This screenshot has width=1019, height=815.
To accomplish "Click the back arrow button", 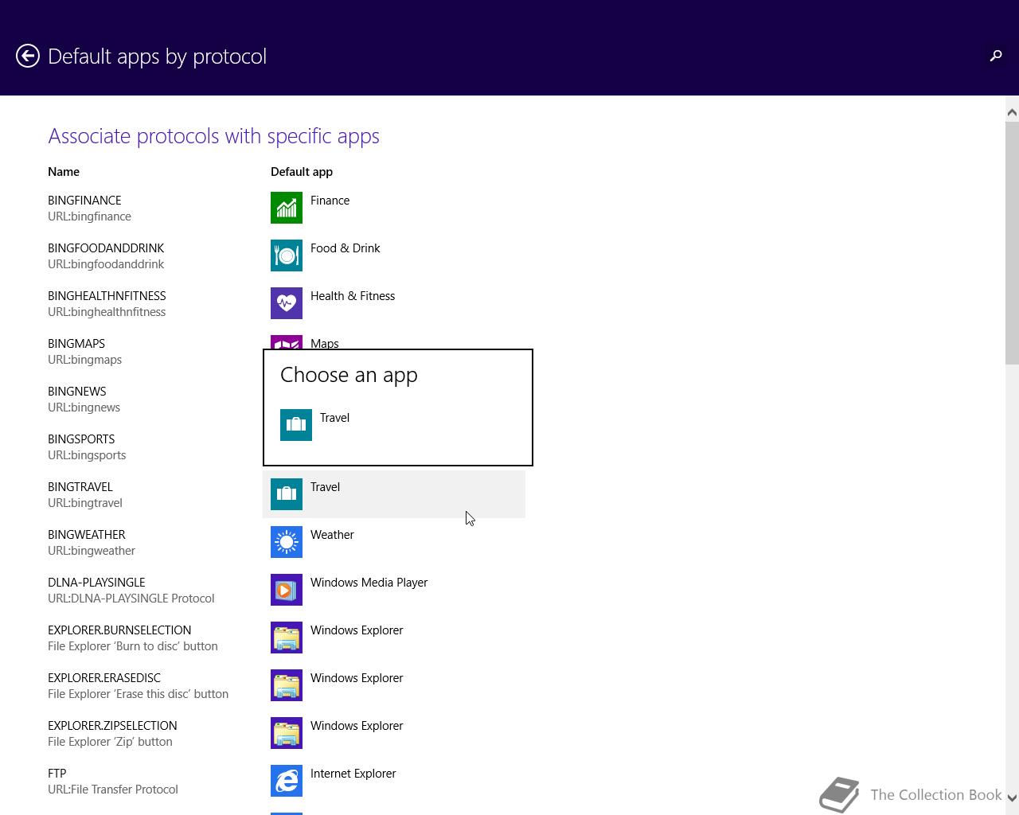I will tap(28, 56).
